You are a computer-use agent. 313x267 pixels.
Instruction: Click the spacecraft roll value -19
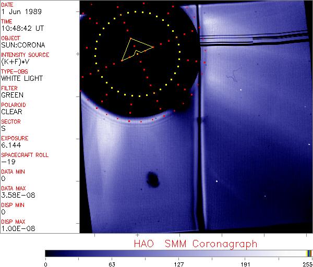pyautogui.click(x=7, y=162)
